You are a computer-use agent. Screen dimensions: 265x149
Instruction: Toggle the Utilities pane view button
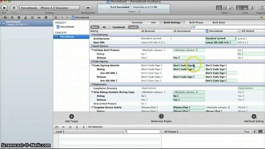click(251, 8)
